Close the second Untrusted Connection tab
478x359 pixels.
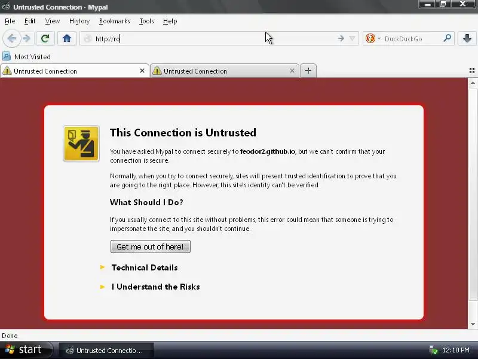[x=292, y=71]
